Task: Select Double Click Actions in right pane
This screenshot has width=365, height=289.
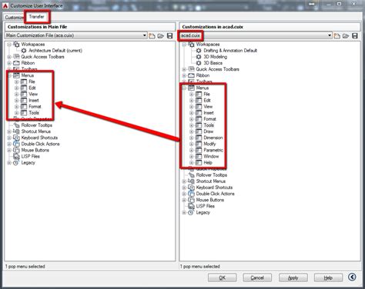Action: tap(215, 194)
